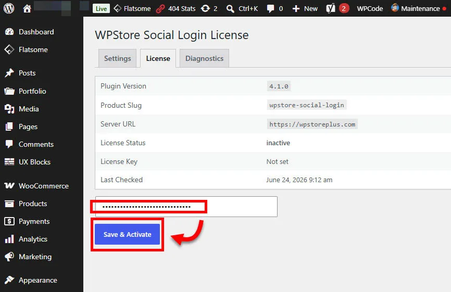Click the 404 Stats link icon
The height and width of the screenshot is (292, 451).
click(160, 9)
